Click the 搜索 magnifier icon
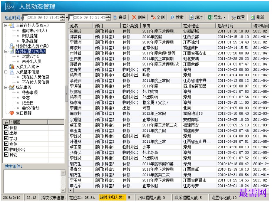Viewport: 272px width, 202px height. click(x=172, y=17)
